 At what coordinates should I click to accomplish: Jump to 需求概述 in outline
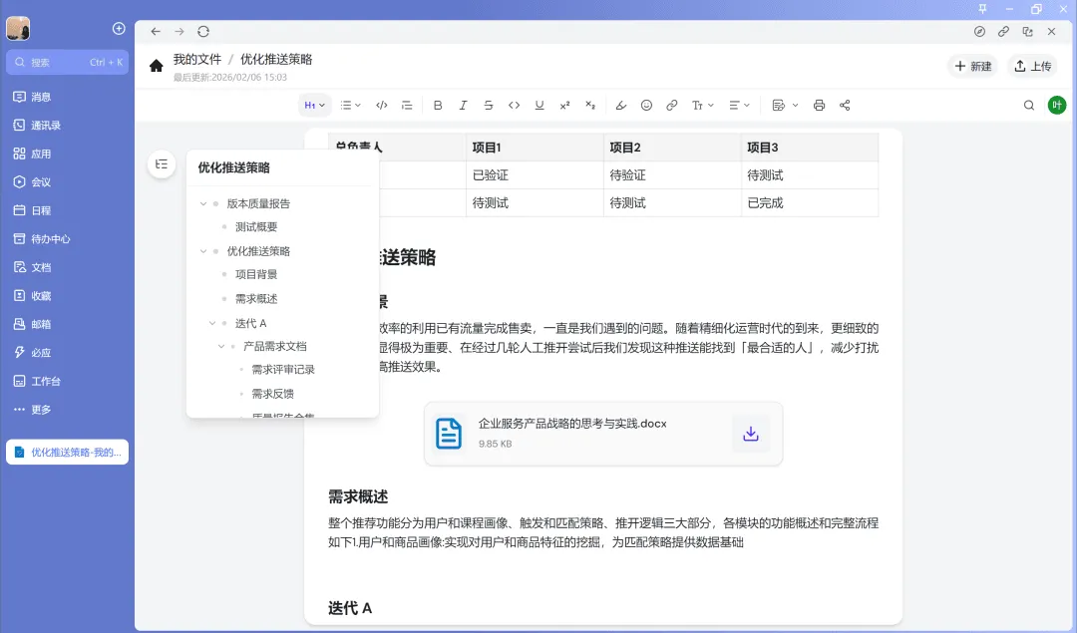256,299
